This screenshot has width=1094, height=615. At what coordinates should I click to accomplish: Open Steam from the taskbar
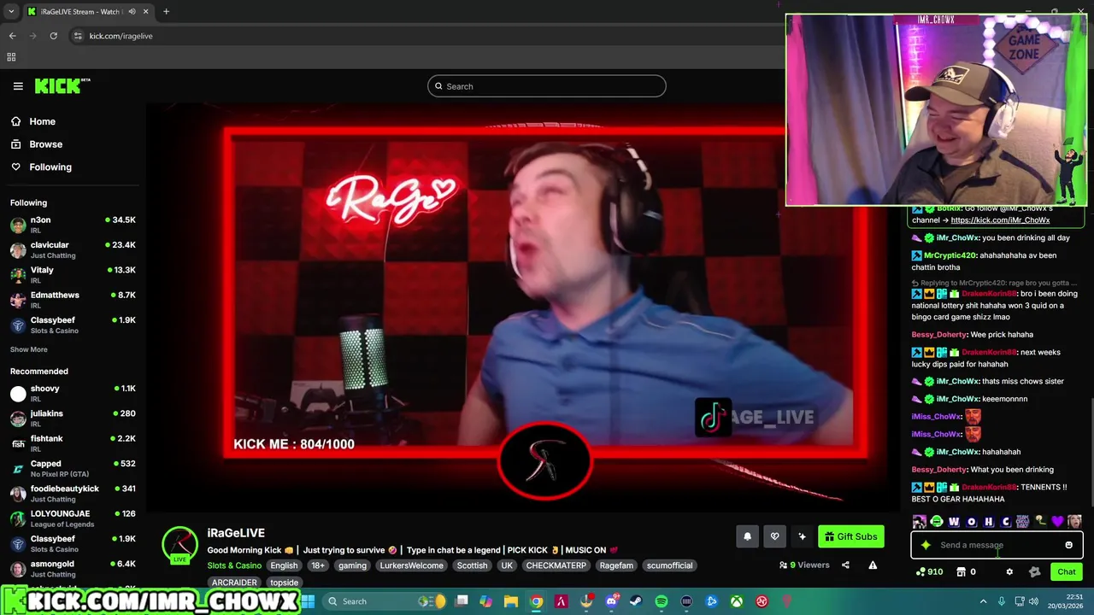[x=635, y=601]
